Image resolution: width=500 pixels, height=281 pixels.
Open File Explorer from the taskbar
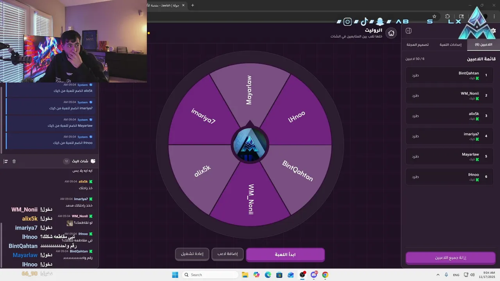click(245, 275)
